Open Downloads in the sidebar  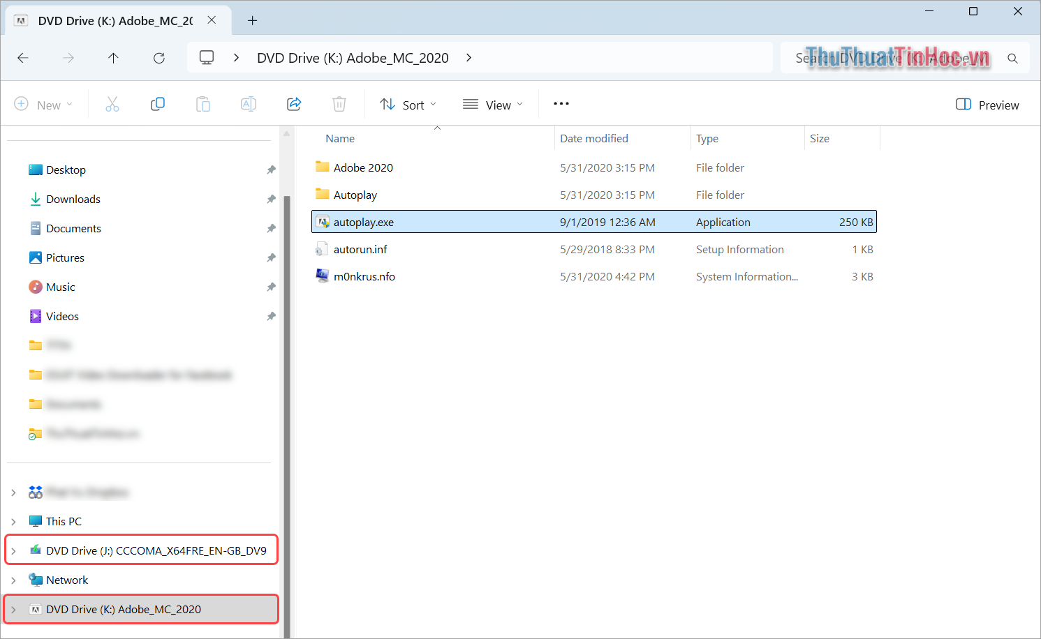[x=73, y=199]
